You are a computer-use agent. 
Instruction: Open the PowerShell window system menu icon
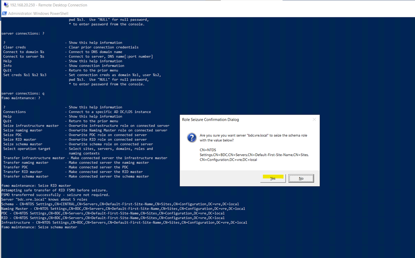coord(4,14)
